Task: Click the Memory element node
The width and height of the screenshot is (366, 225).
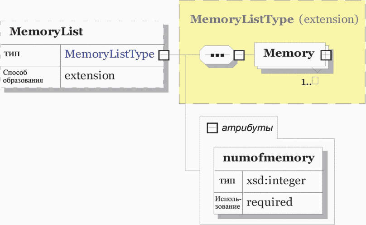Action: point(289,54)
